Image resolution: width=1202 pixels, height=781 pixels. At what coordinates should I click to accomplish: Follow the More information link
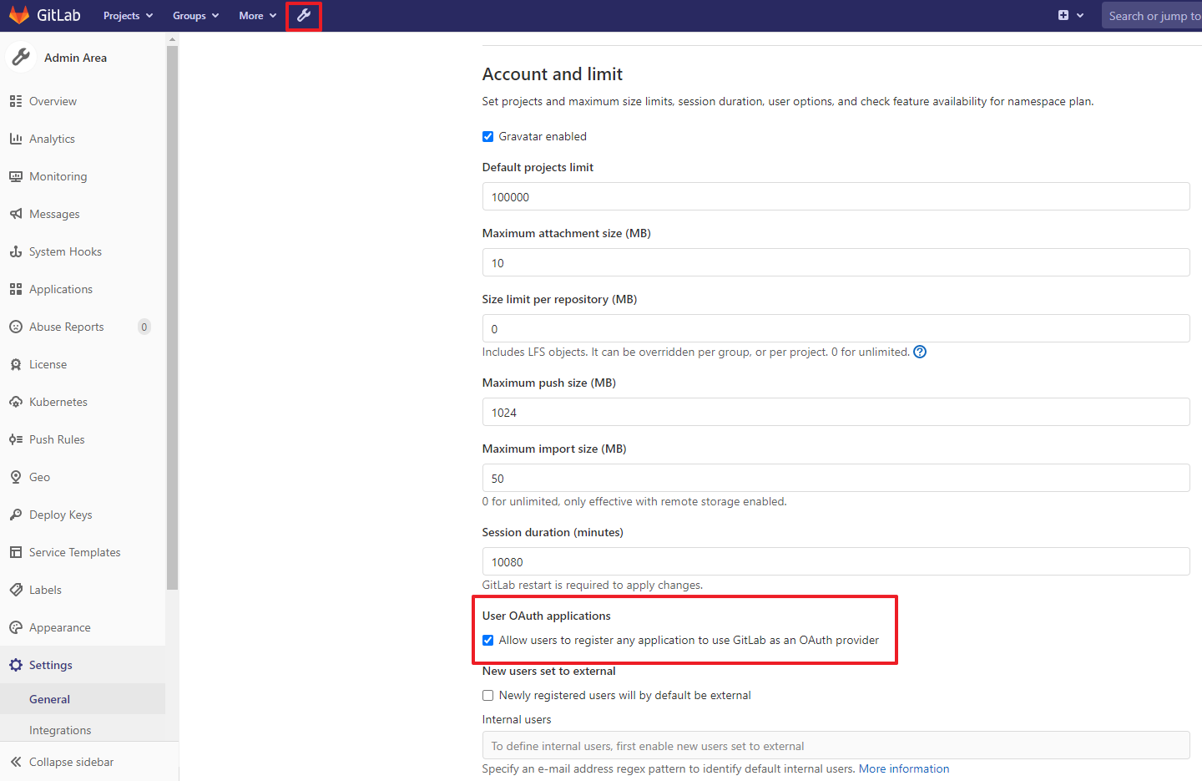click(x=903, y=768)
